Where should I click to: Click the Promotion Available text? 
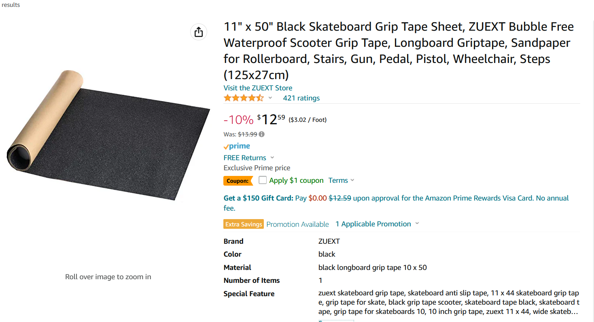click(297, 224)
